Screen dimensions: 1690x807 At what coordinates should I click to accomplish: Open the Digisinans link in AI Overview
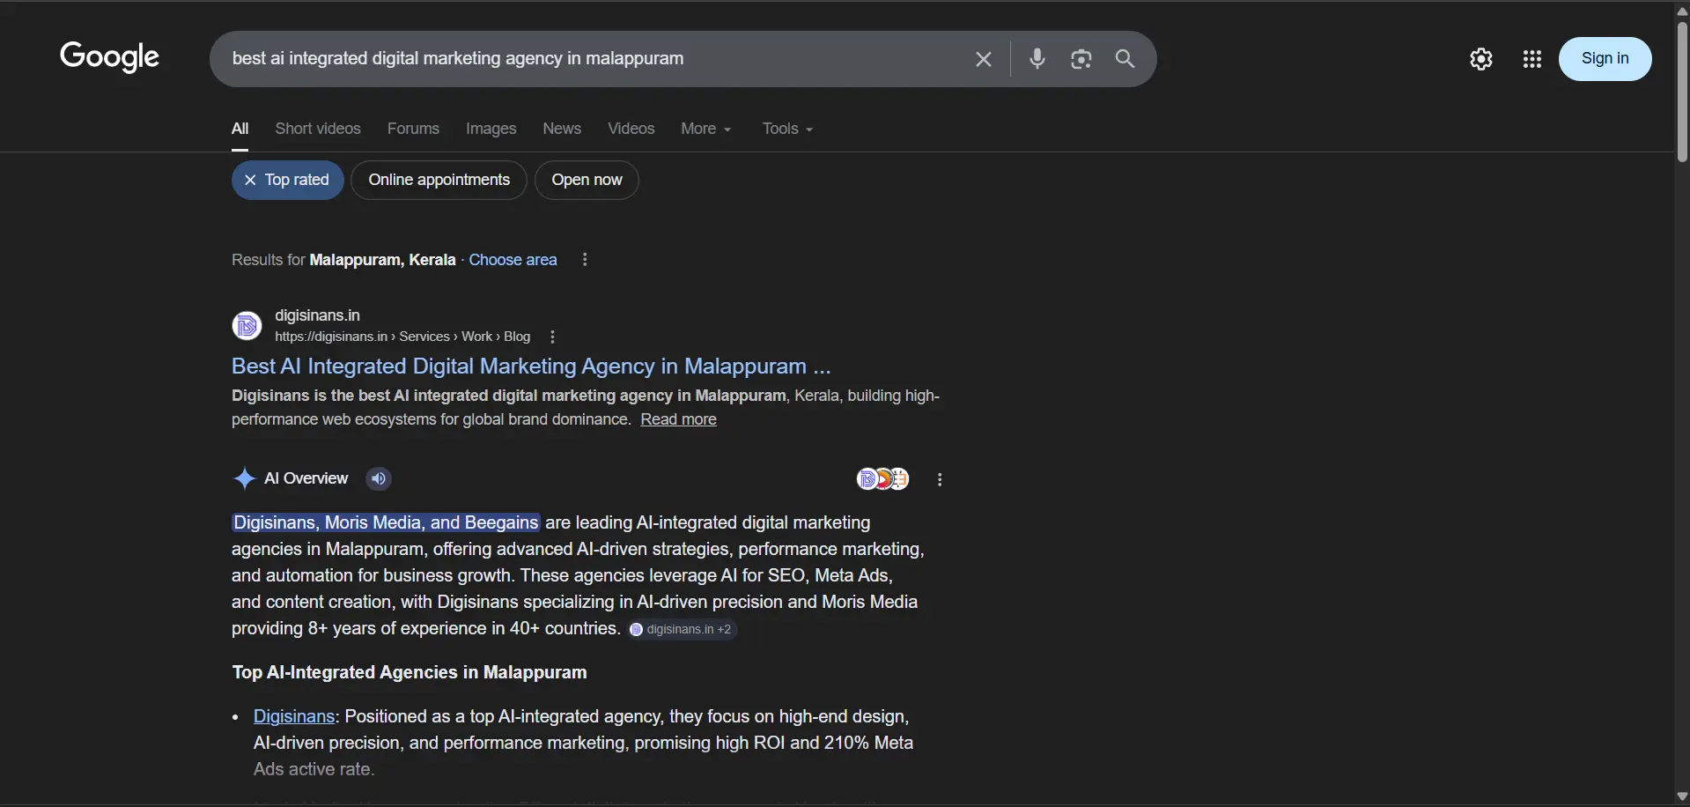point(294,716)
